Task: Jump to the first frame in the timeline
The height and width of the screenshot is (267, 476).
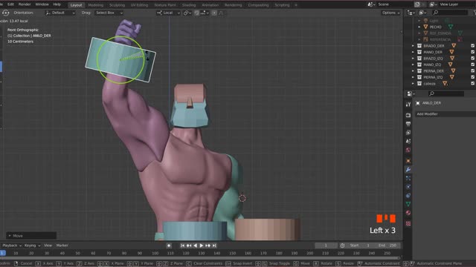Action: click(x=182, y=245)
